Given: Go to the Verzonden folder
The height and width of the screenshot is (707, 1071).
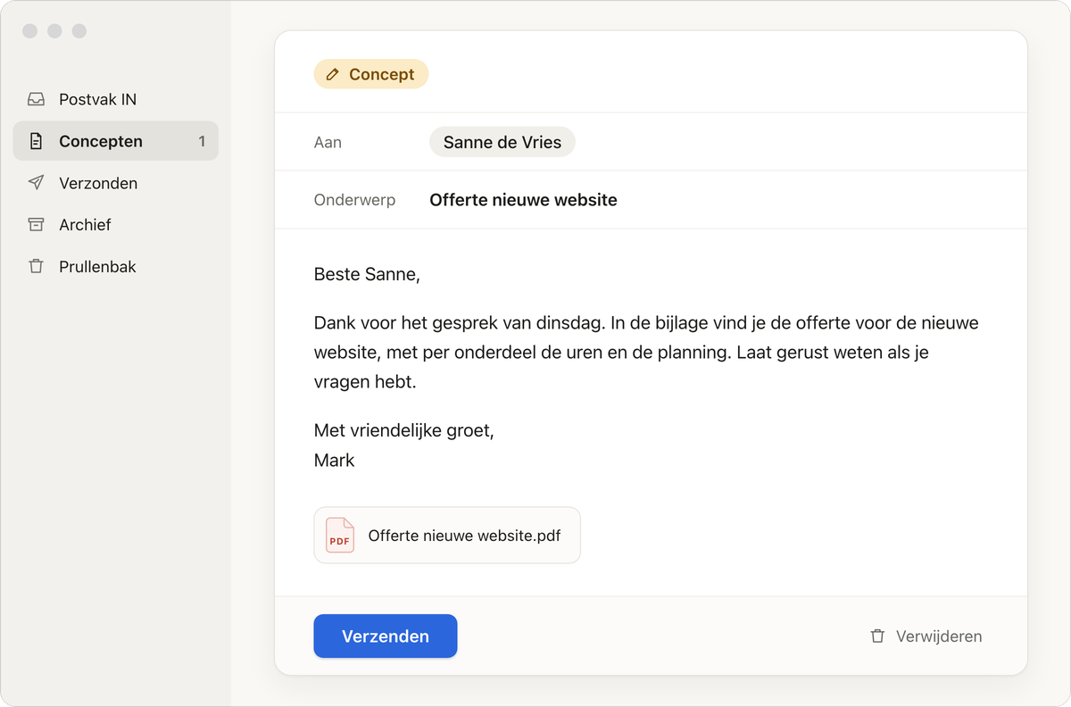Looking at the screenshot, I should [116, 183].
